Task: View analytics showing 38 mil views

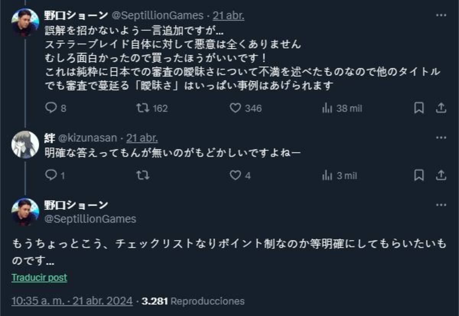Action: coord(342,108)
